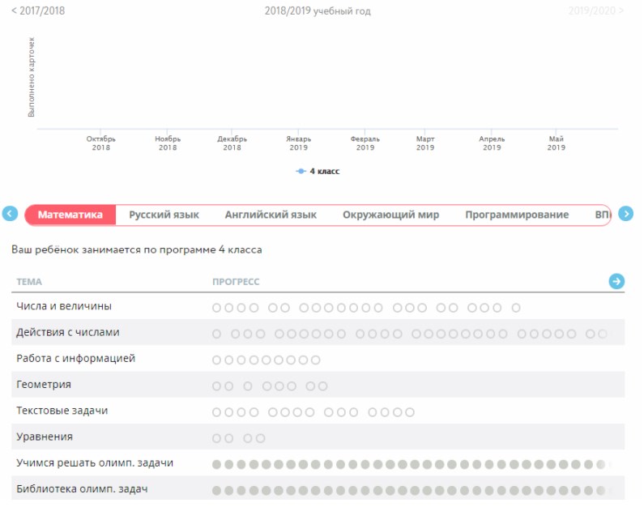Viewport: 644px width, 507px height.
Task: Click first filled dot in Учимся решать олимп. задачи
Action: pos(216,465)
